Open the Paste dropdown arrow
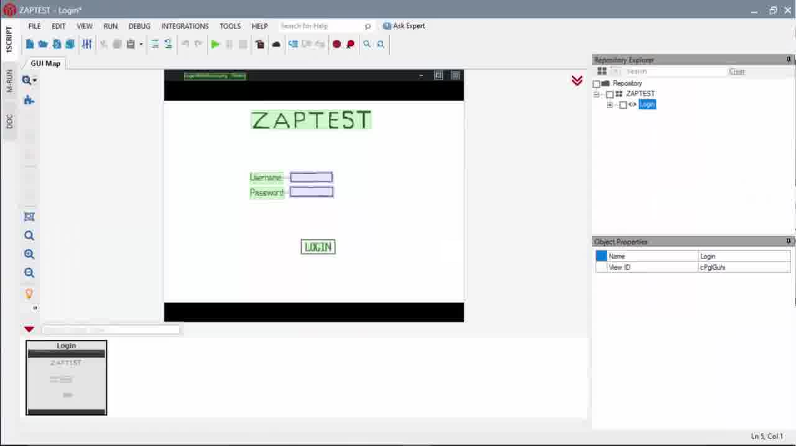 pos(141,44)
